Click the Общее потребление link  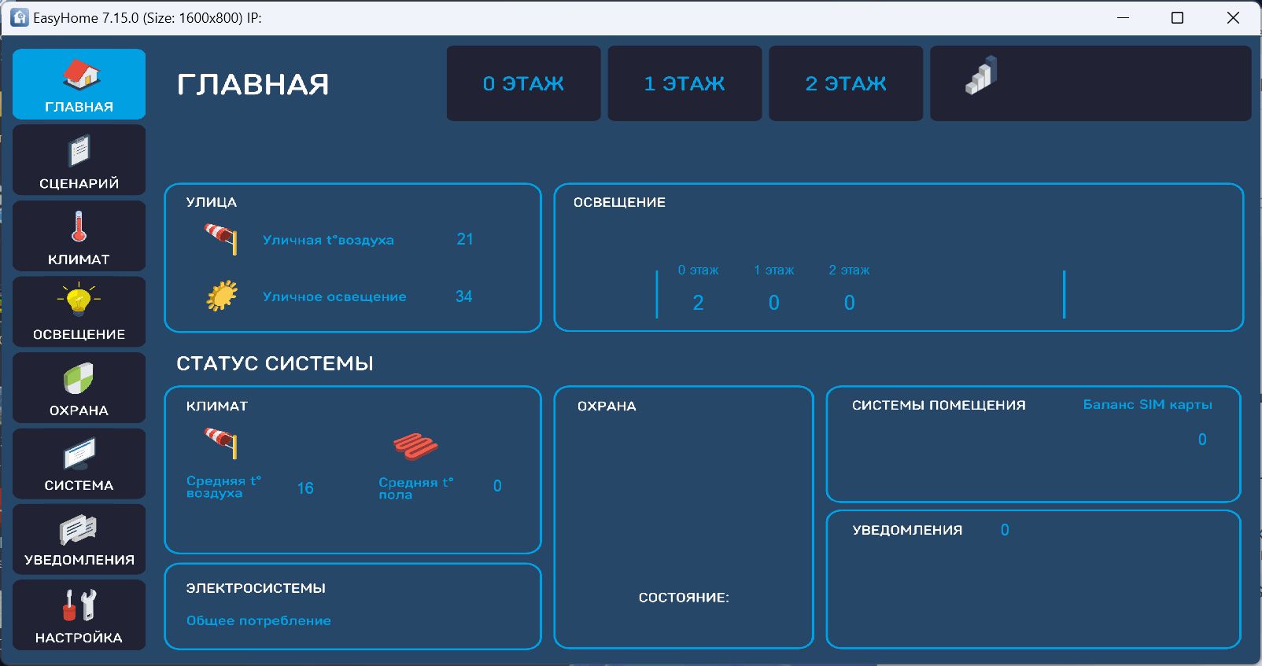(x=258, y=620)
